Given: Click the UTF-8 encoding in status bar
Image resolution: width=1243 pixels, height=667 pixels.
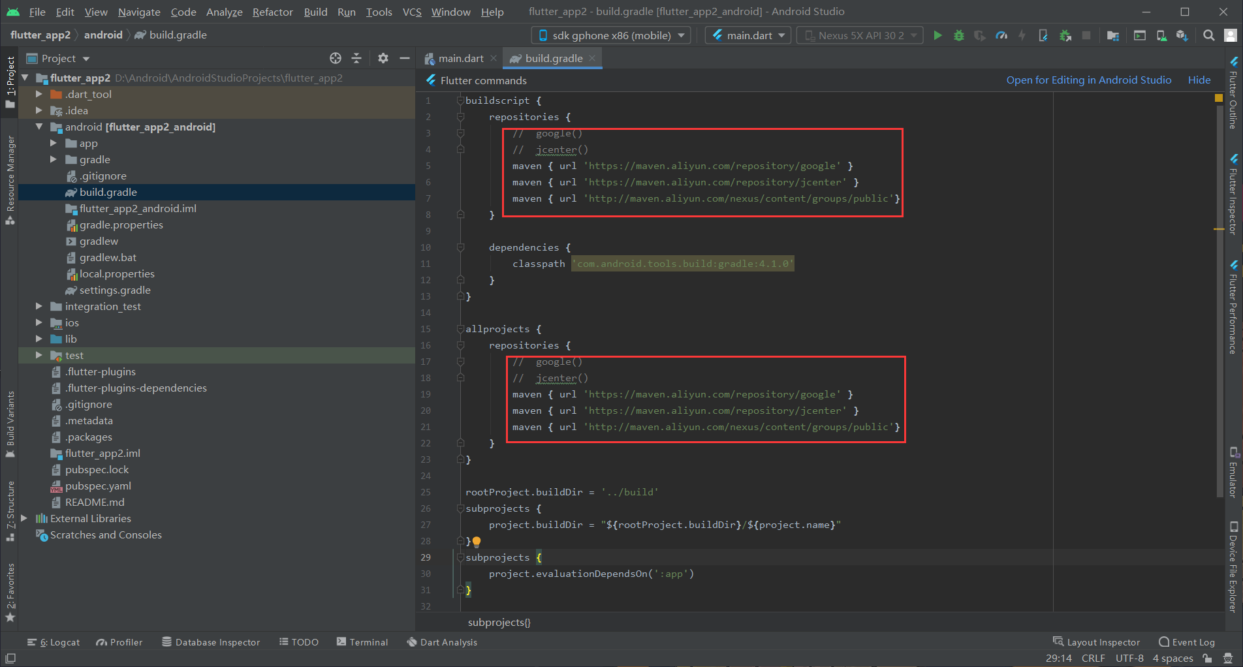Looking at the screenshot, I should coord(1129,658).
